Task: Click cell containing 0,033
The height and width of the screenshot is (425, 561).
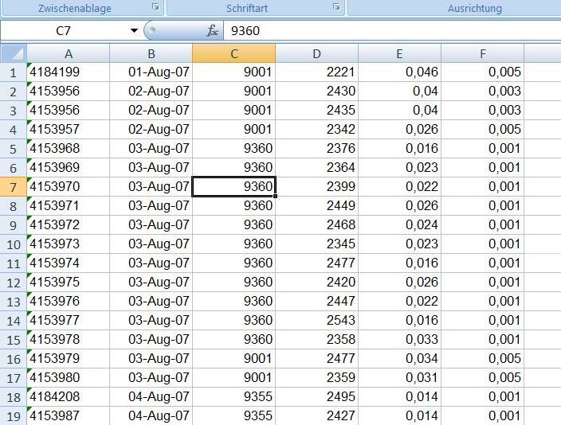Action: click(400, 340)
